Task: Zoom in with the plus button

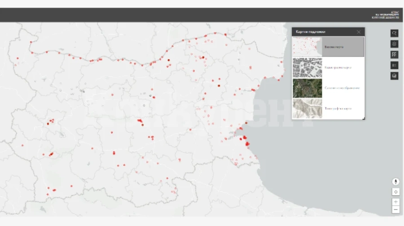Action: point(396,202)
